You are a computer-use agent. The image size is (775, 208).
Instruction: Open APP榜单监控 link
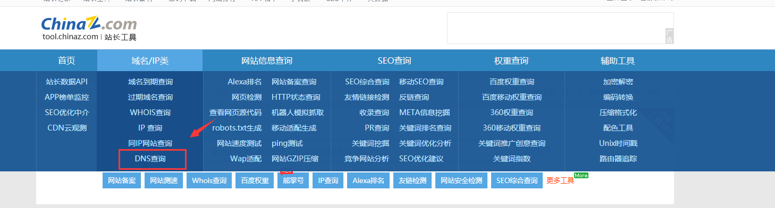tap(66, 97)
